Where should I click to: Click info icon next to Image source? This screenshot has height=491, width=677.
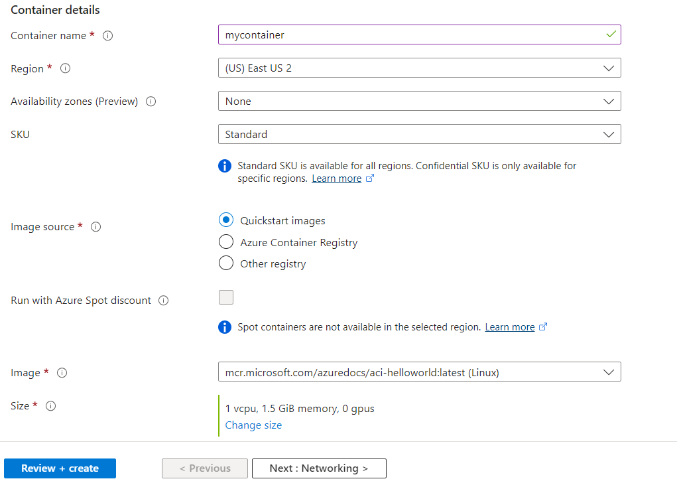tap(95, 227)
